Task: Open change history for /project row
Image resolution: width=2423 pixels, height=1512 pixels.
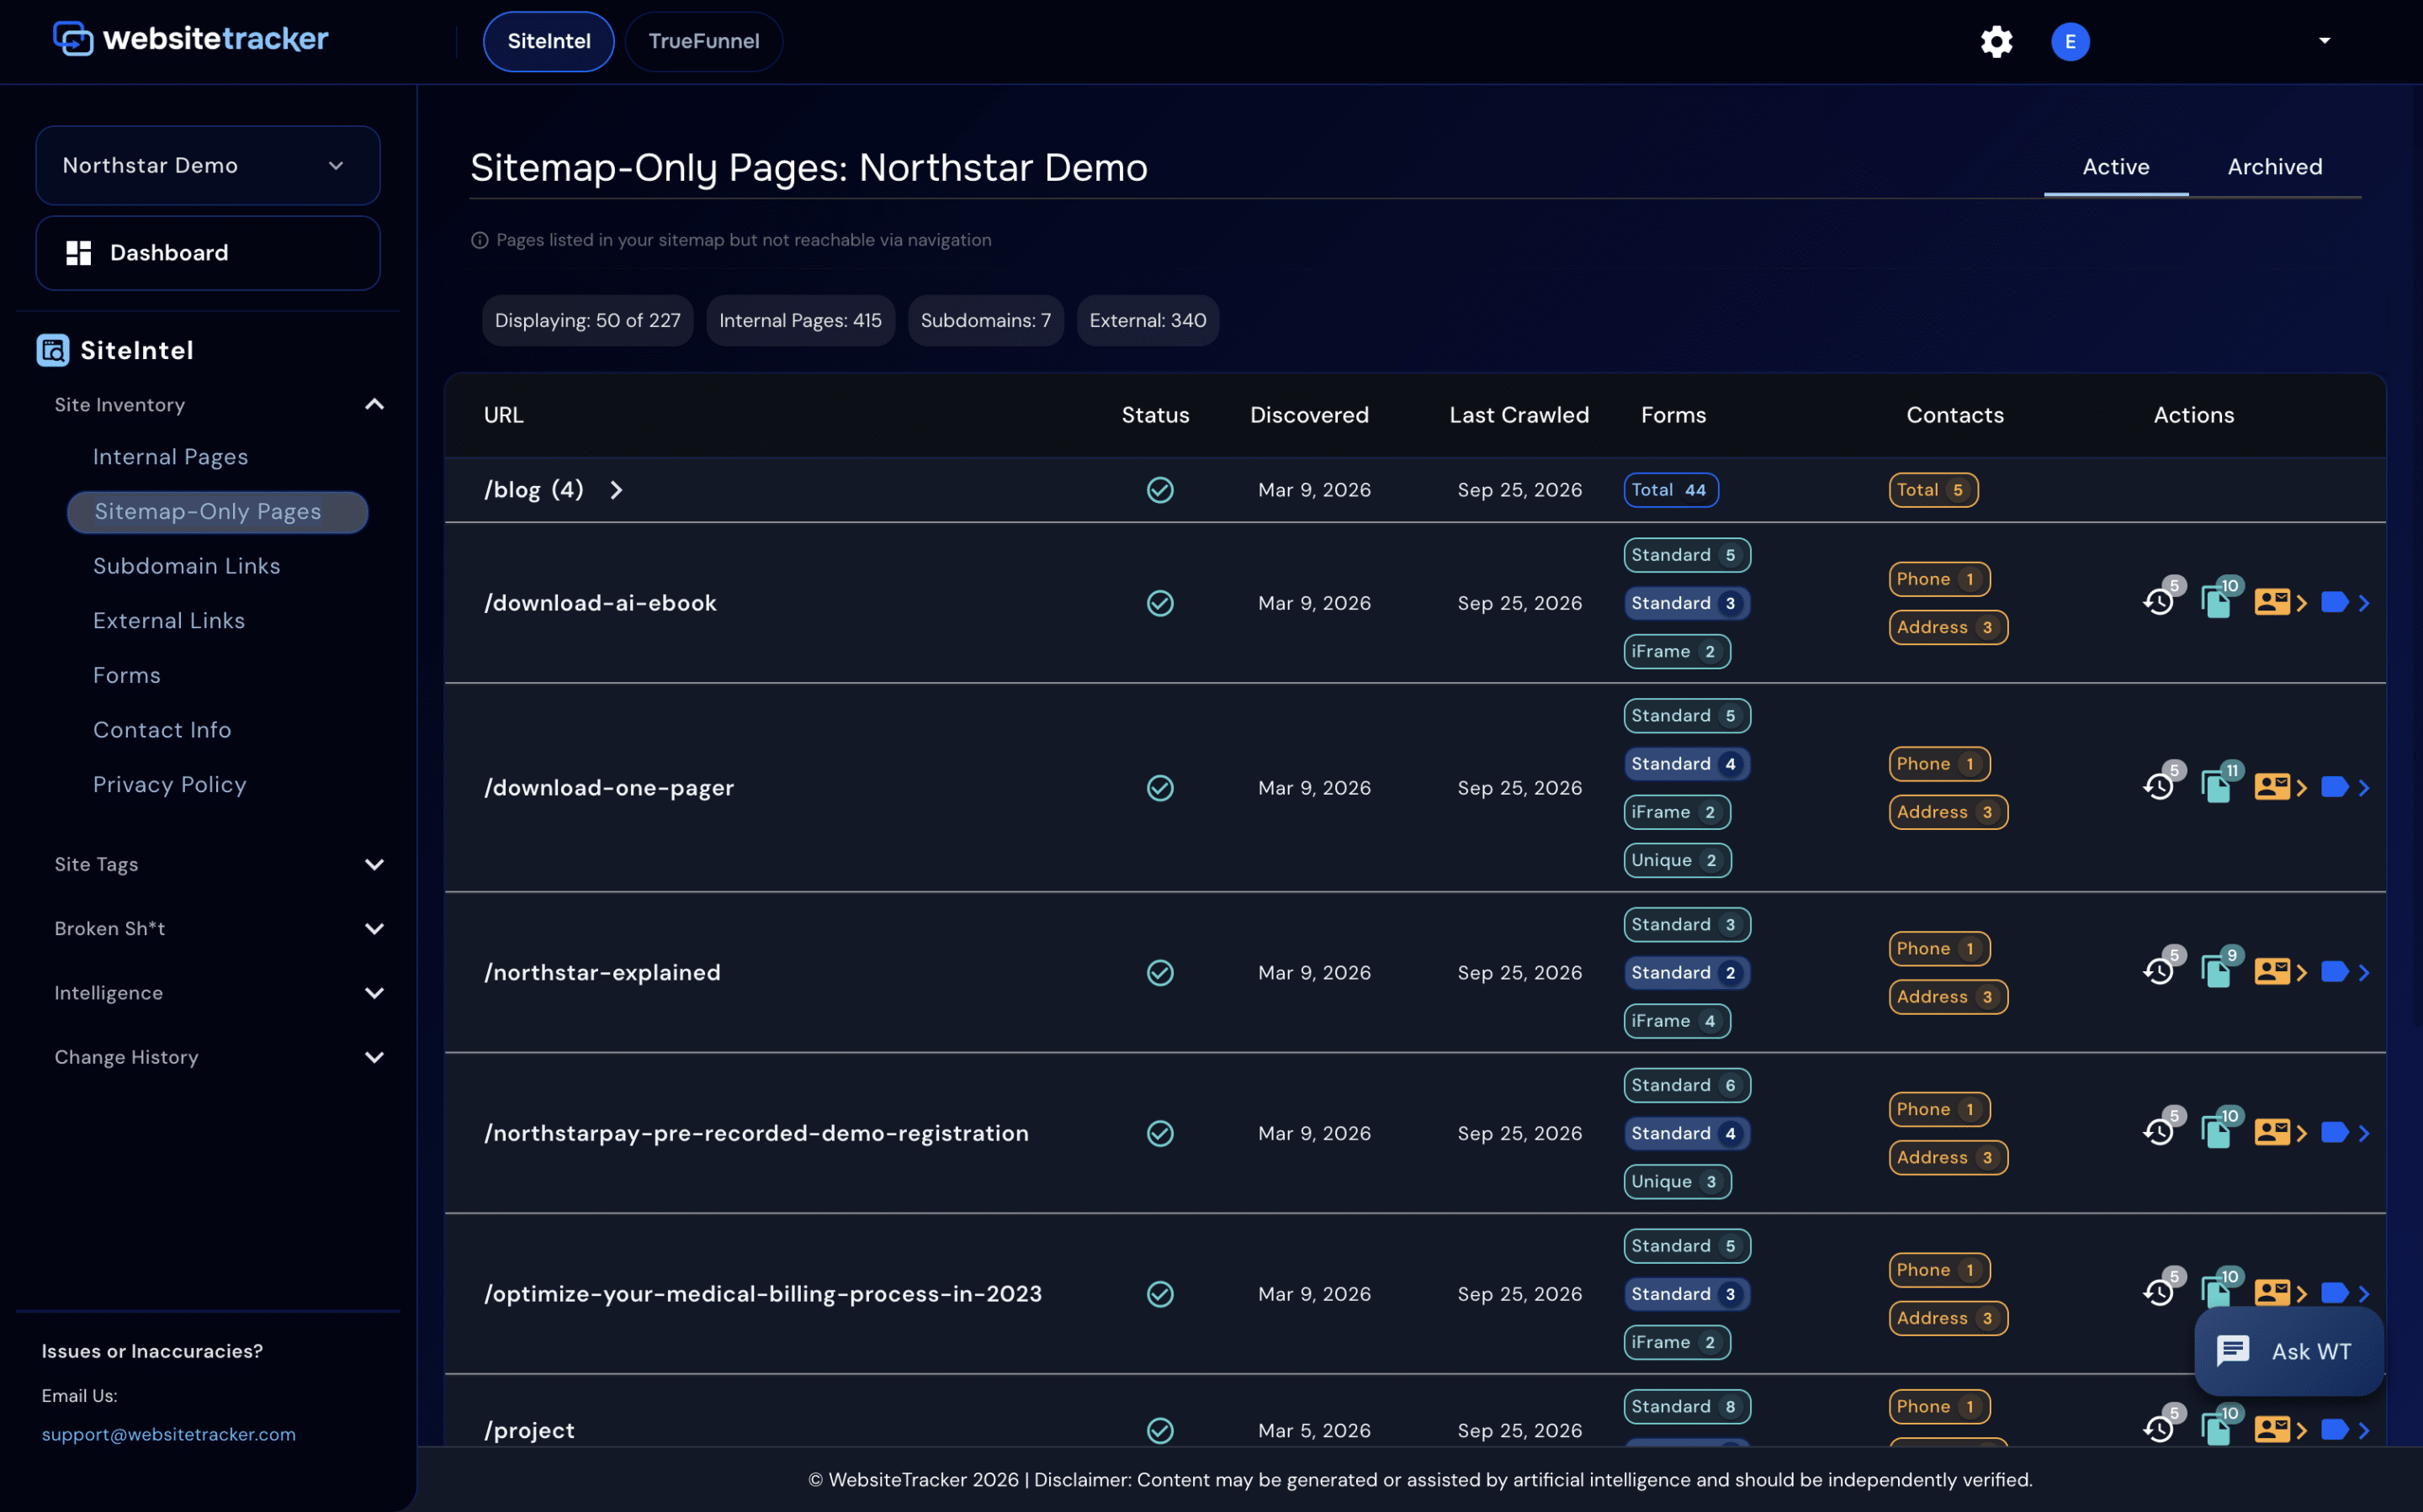Action: pyautogui.click(x=2160, y=1428)
